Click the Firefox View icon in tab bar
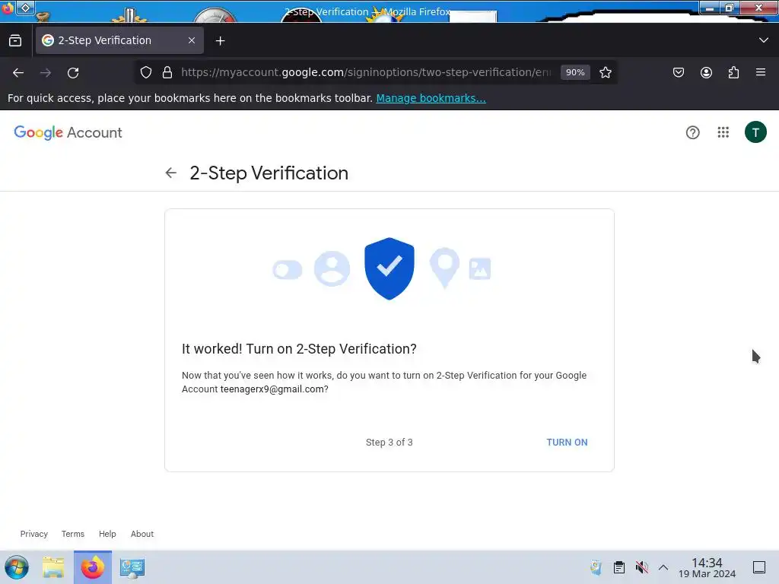The image size is (779, 584). point(15,41)
